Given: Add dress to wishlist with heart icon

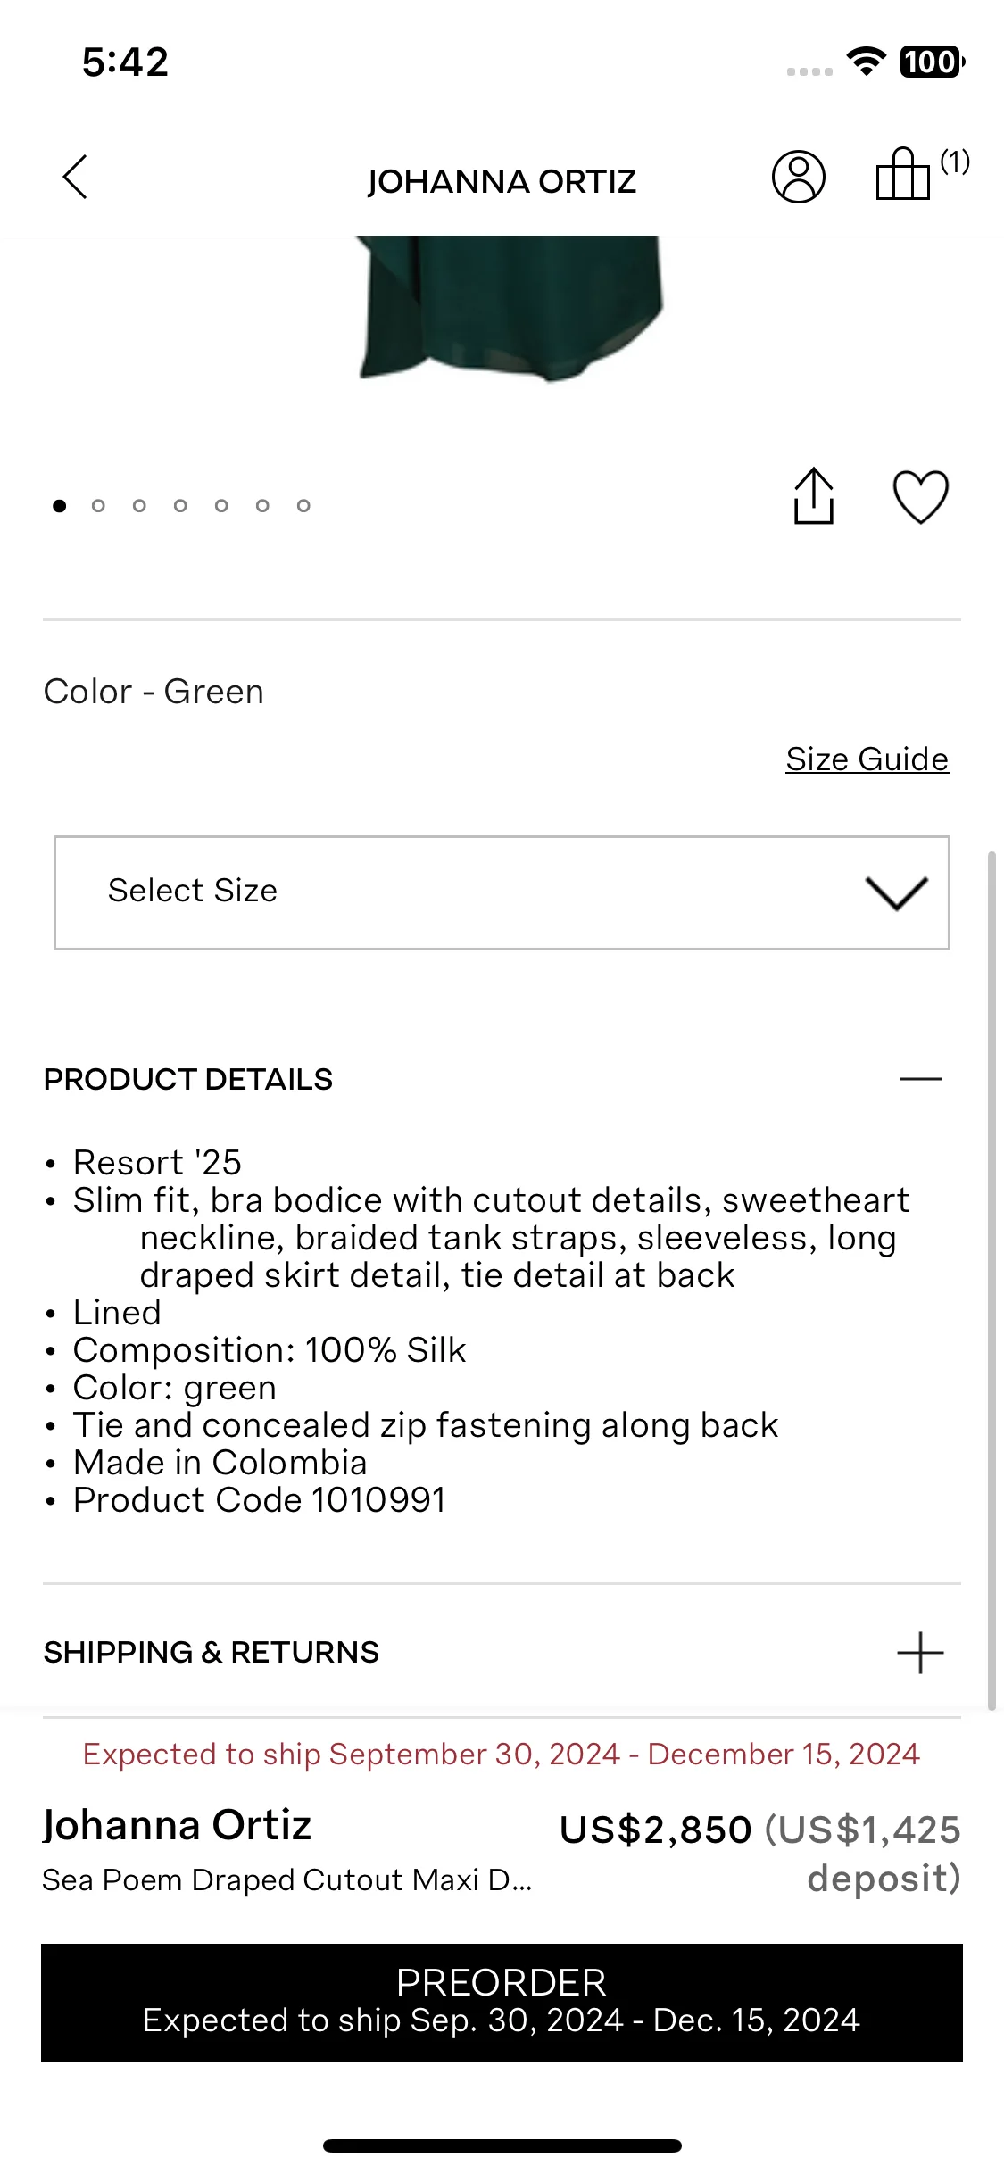Looking at the screenshot, I should pyautogui.click(x=921, y=496).
